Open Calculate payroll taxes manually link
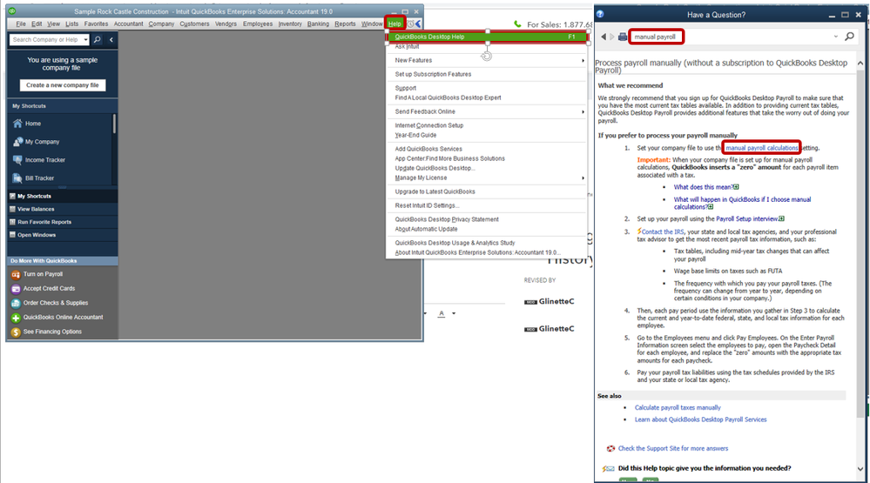The image size is (870, 483). (x=678, y=407)
